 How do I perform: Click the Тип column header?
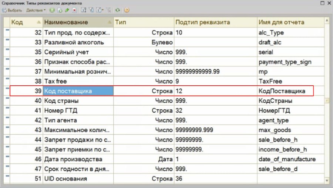pos(144,22)
